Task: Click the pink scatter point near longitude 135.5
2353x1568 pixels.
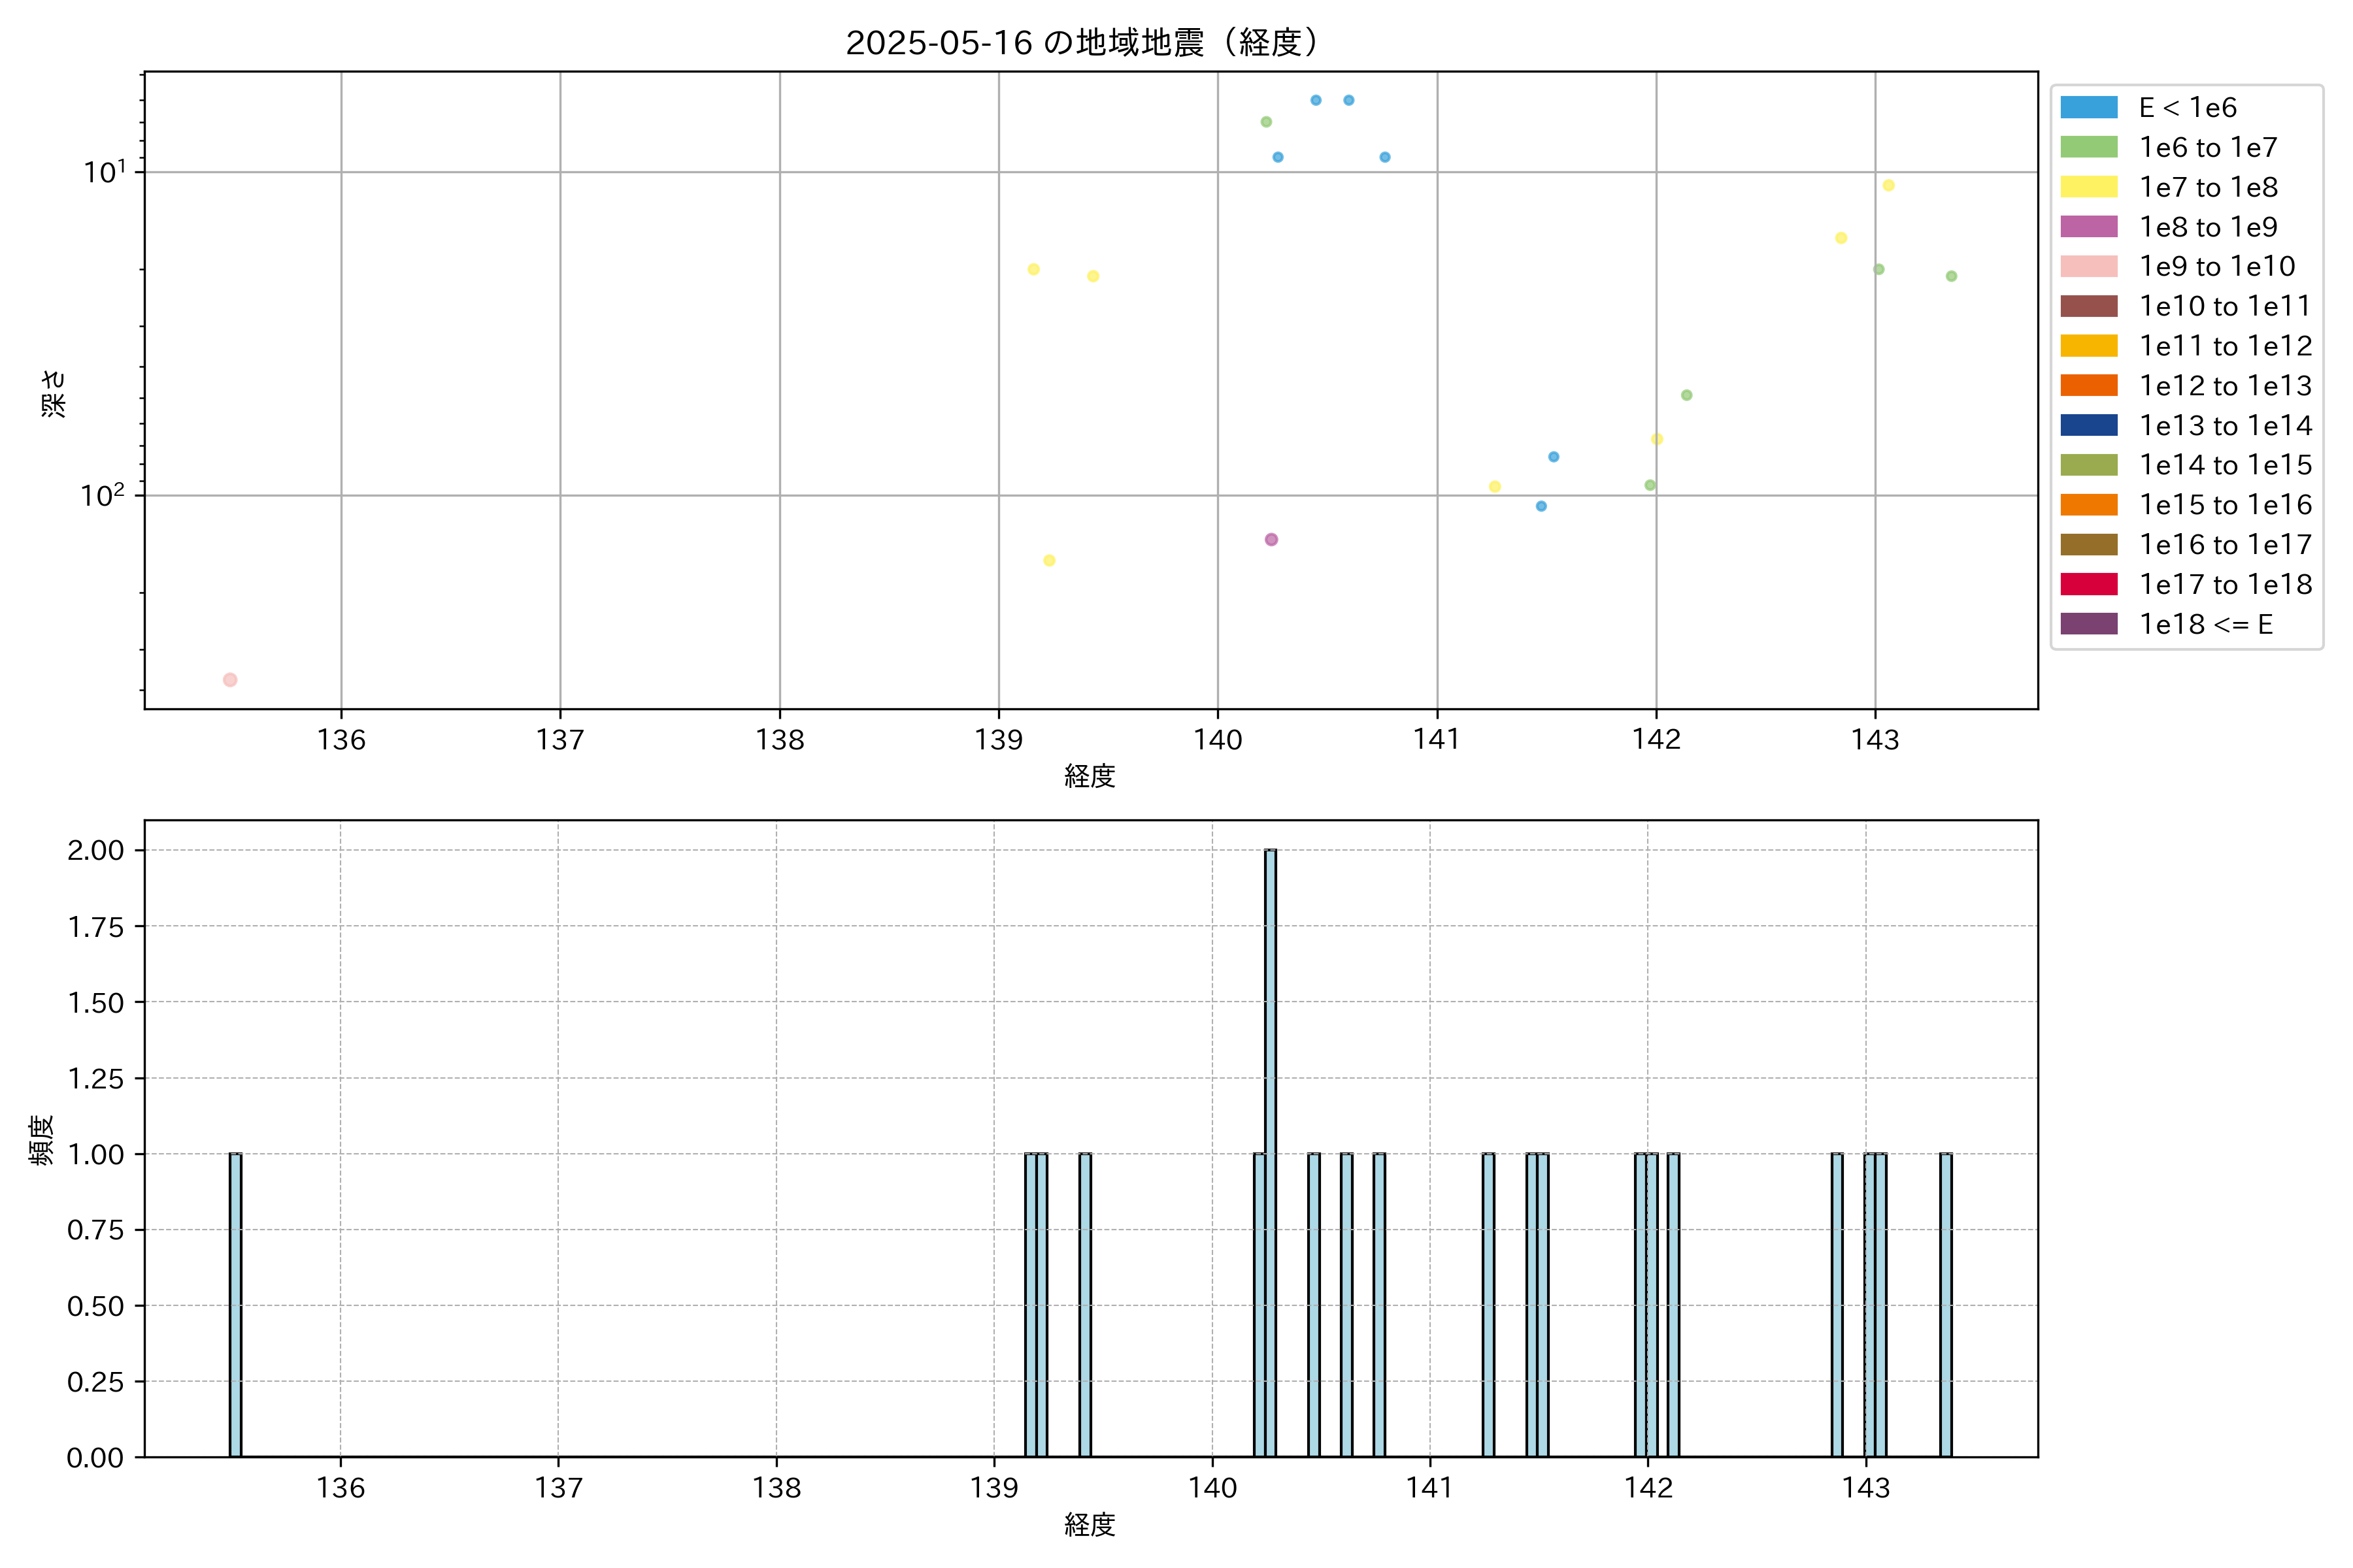Action: tap(230, 680)
